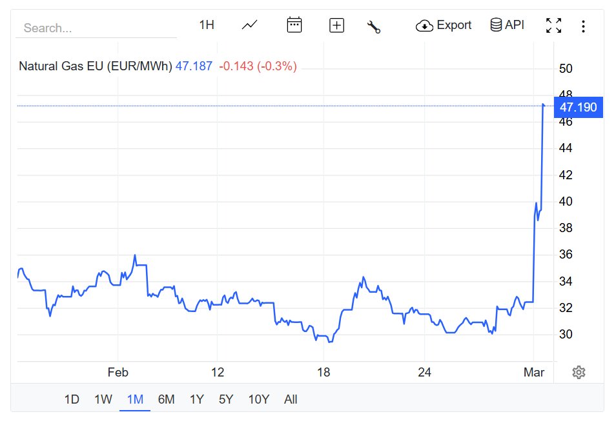This screenshot has width=616, height=441.
Task: Select the 1W time range
Action: pos(103,399)
